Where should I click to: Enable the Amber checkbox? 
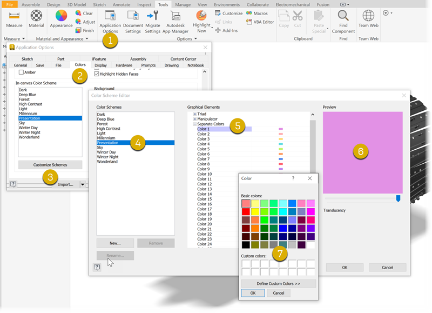(x=21, y=72)
